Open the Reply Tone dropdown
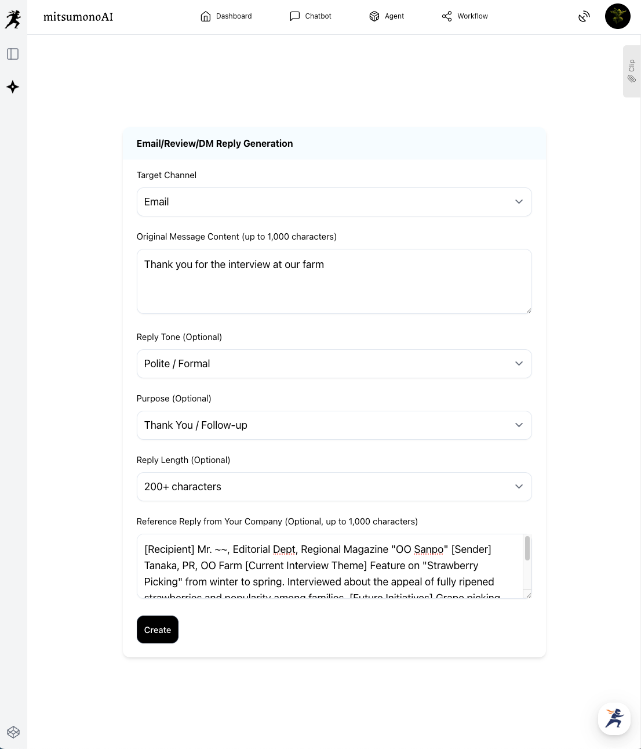641x749 pixels. click(x=334, y=364)
